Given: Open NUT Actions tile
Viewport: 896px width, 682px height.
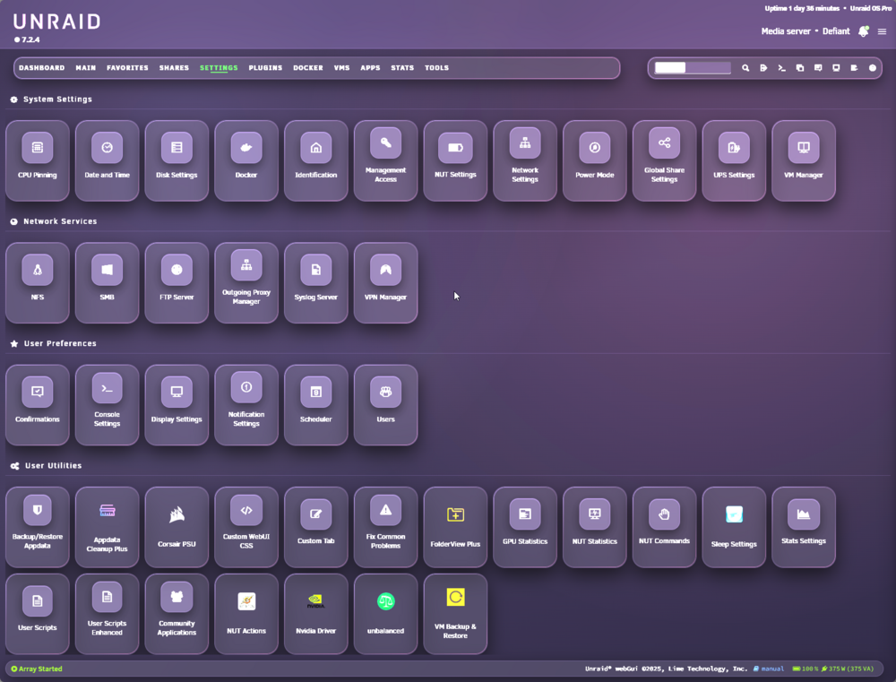Looking at the screenshot, I should pyautogui.click(x=246, y=614).
